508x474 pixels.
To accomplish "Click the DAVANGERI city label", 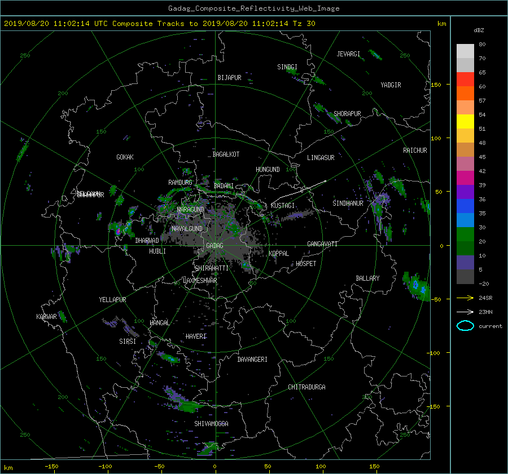I will pyautogui.click(x=252, y=360).
